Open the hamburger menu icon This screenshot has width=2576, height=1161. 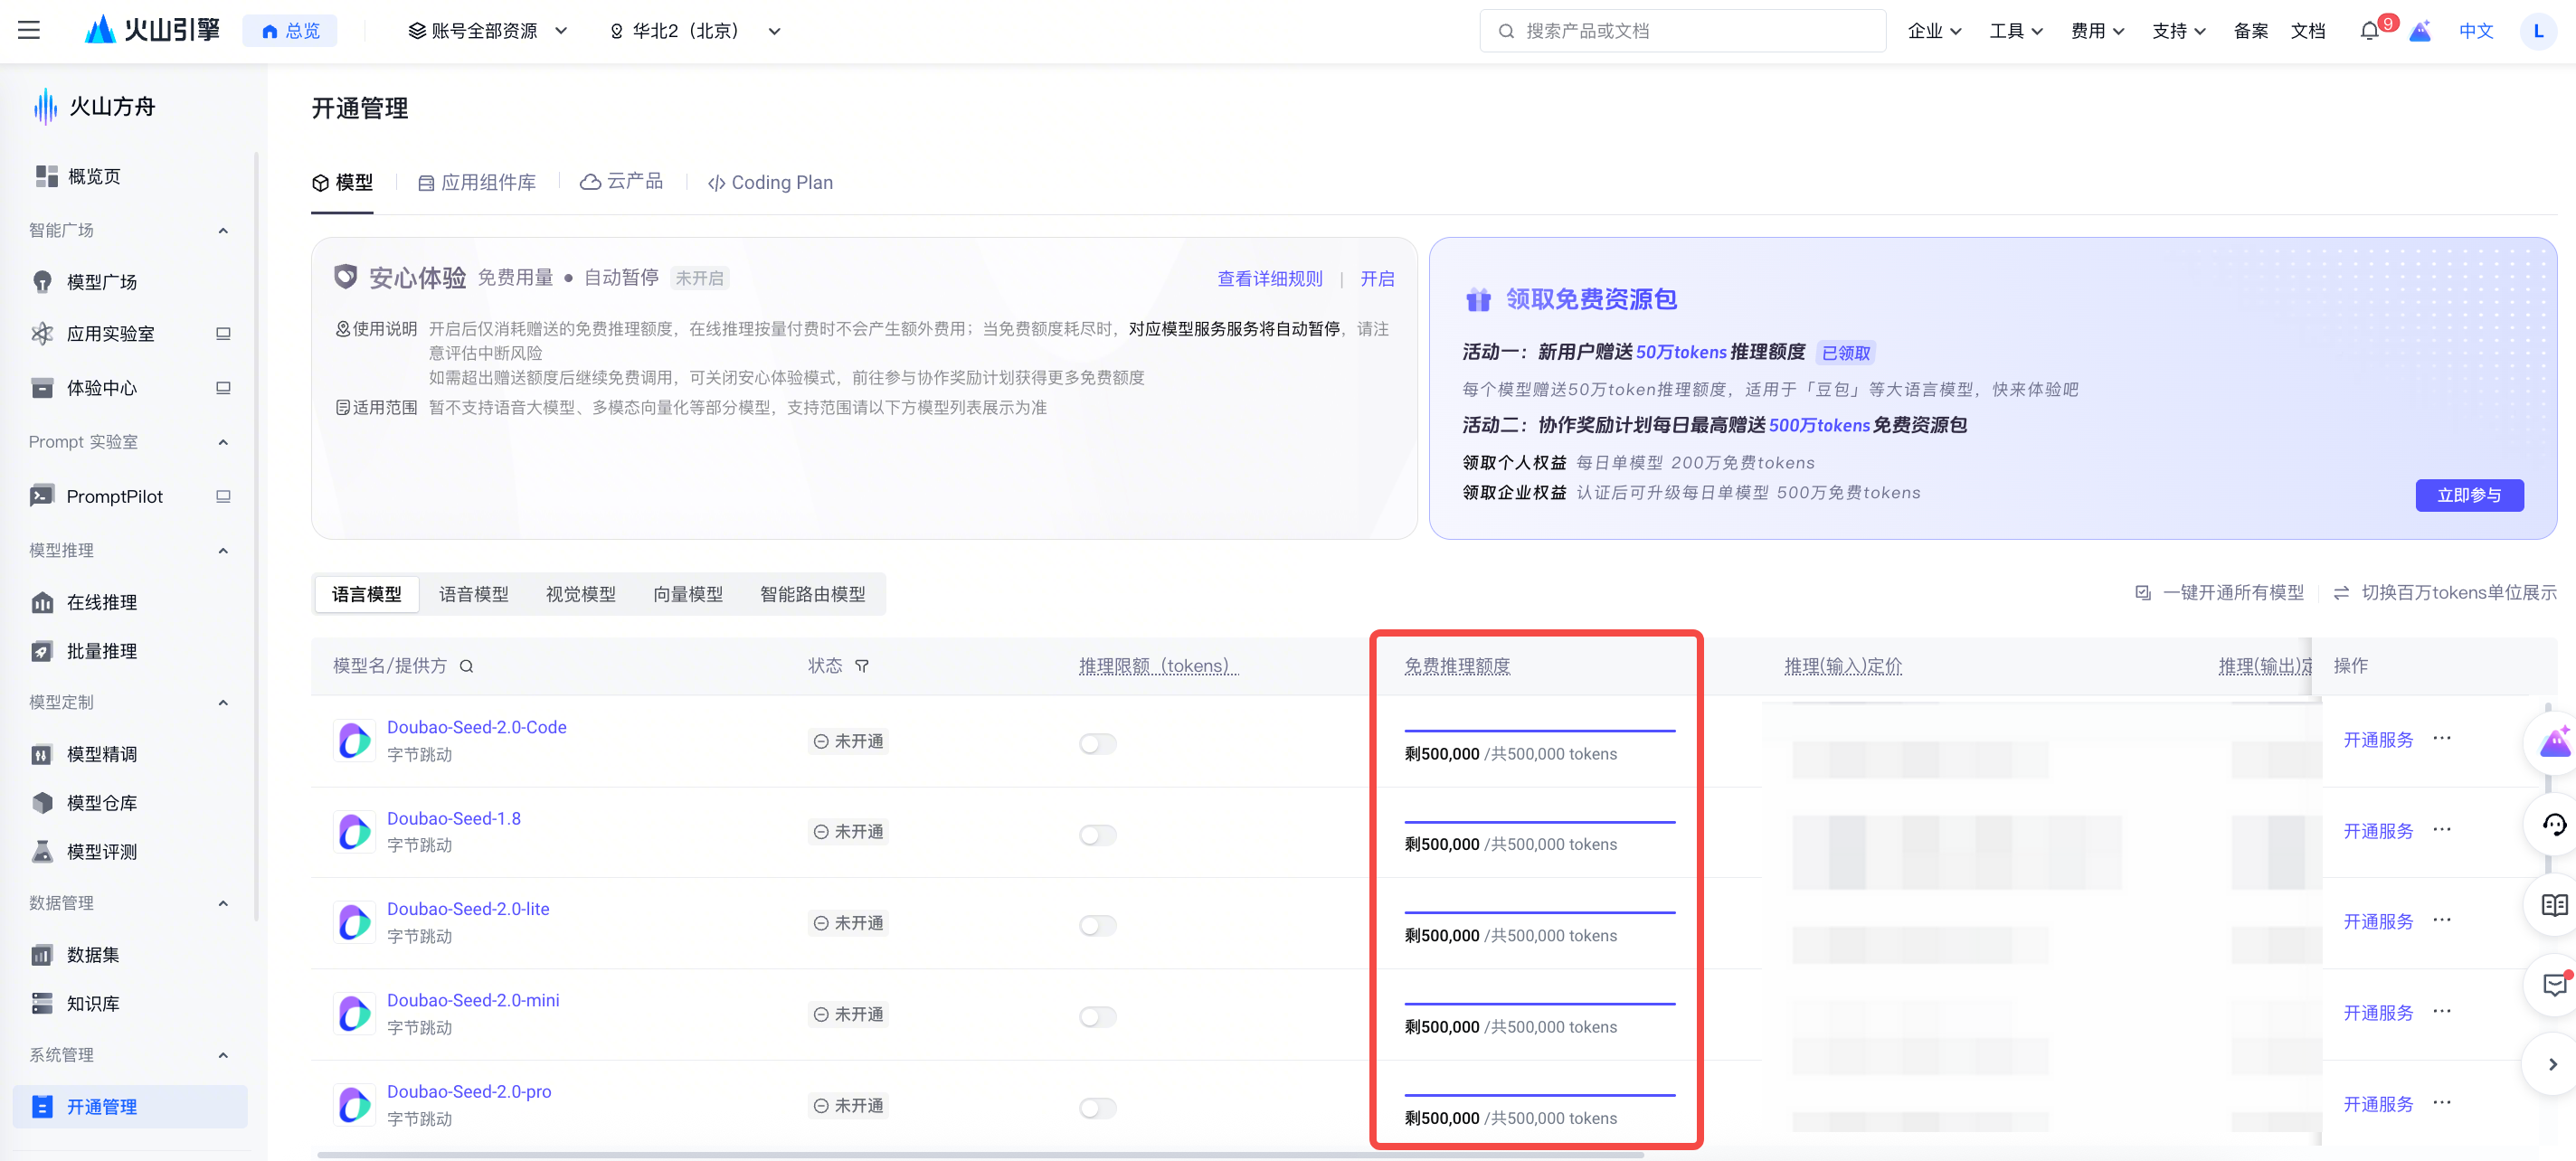29,31
